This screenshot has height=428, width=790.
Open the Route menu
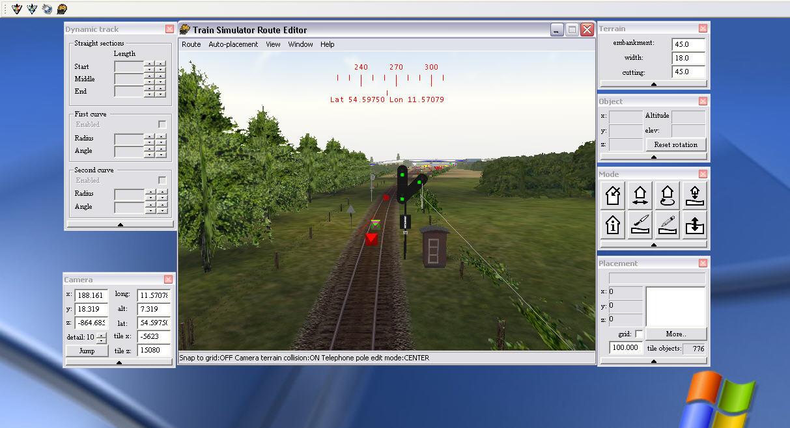[x=191, y=44]
